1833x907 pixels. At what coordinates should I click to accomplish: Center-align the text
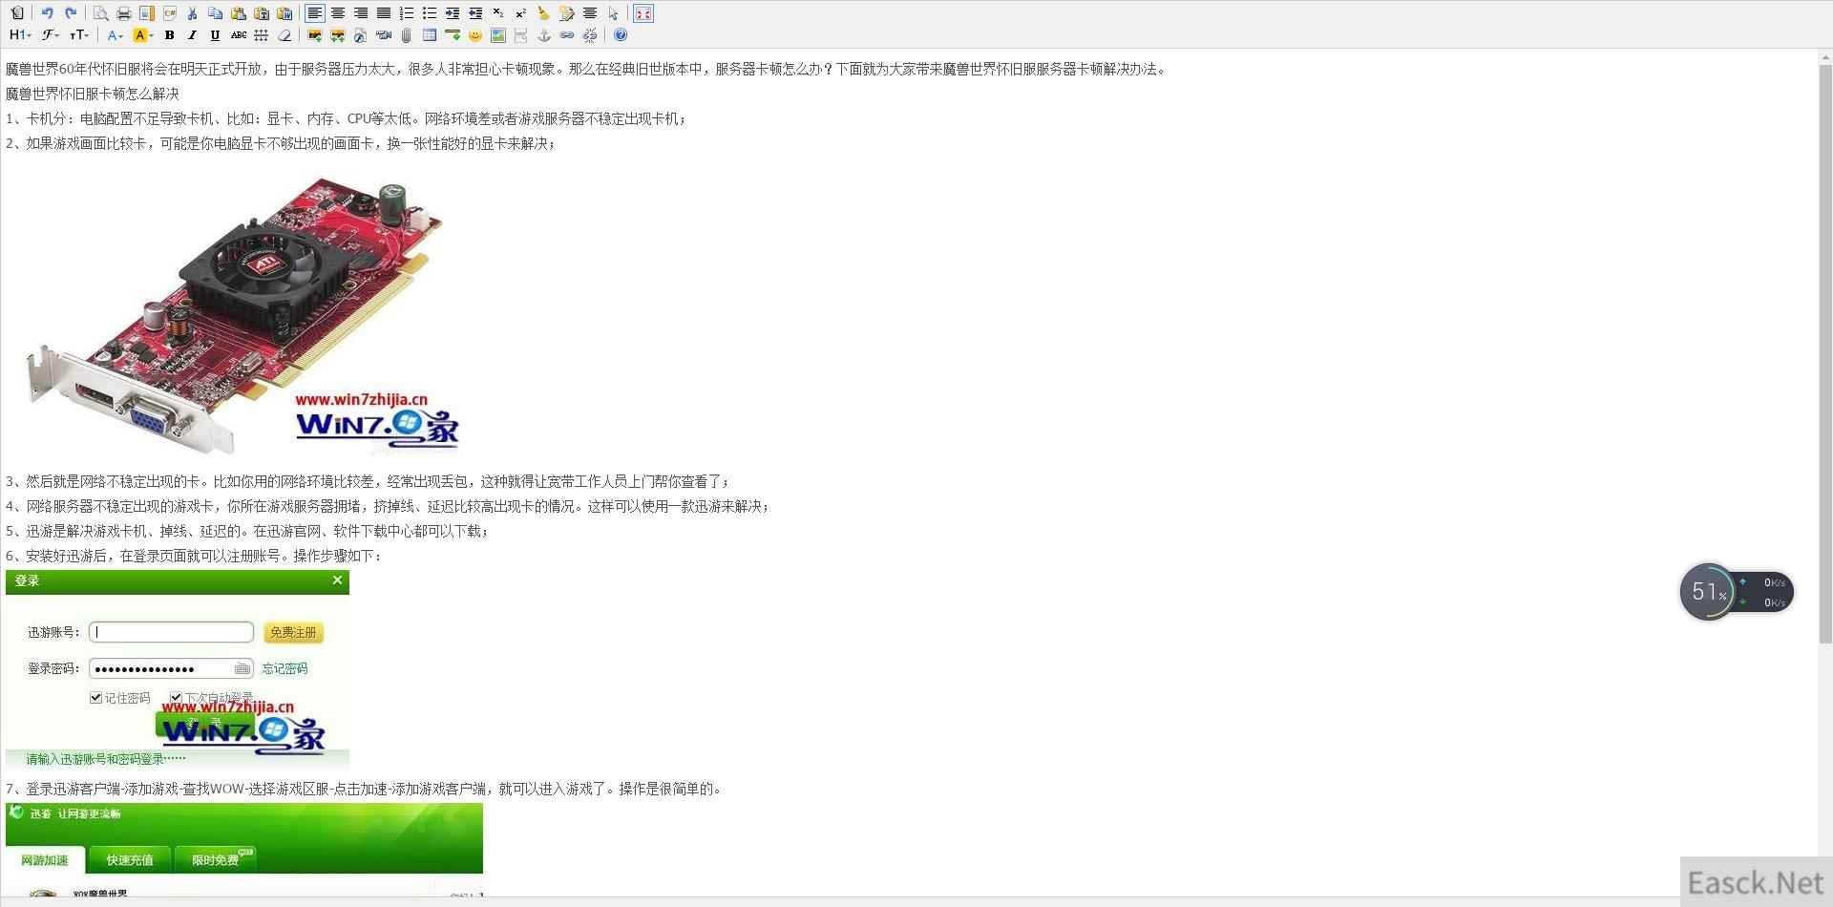pyautogui.click(x=338, y=13)
